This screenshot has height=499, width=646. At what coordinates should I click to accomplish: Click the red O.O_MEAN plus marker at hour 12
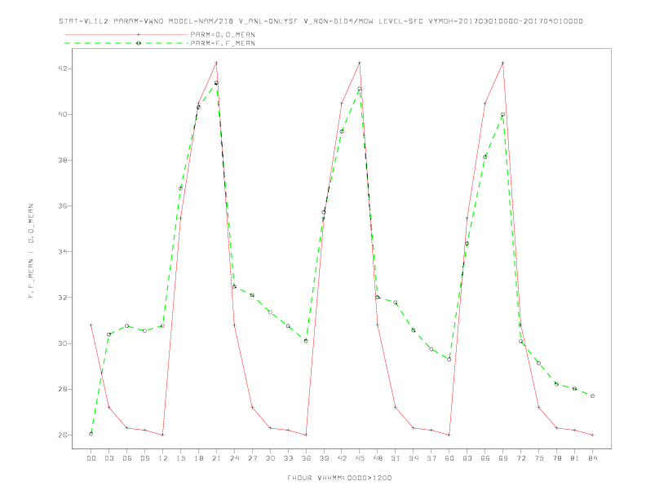click(x=163, y=435)
